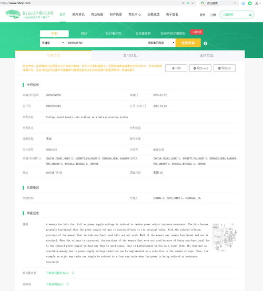Click icon next to claims PDF download link
Image resolution: width=263 pixels, height=291 pixels.
73,273
